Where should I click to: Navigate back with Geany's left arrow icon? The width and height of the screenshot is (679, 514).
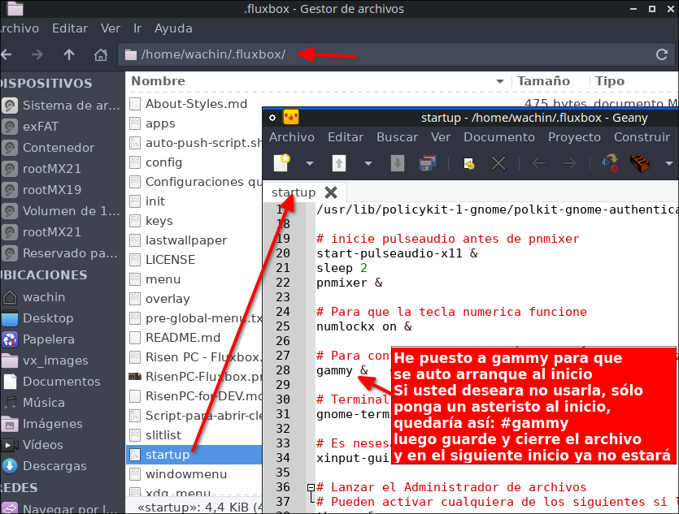tap(539, 163)
